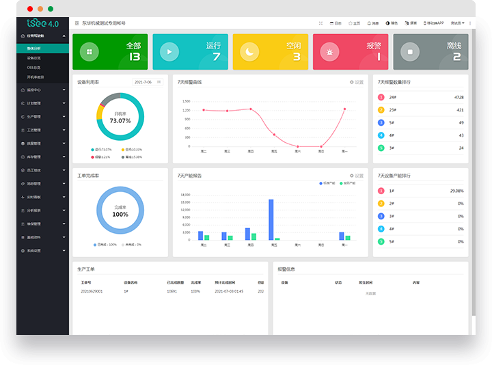Toggle the 标准产能 legend series in bar chart
This screenshot has width=492, height=365.
tap(326, 183)
